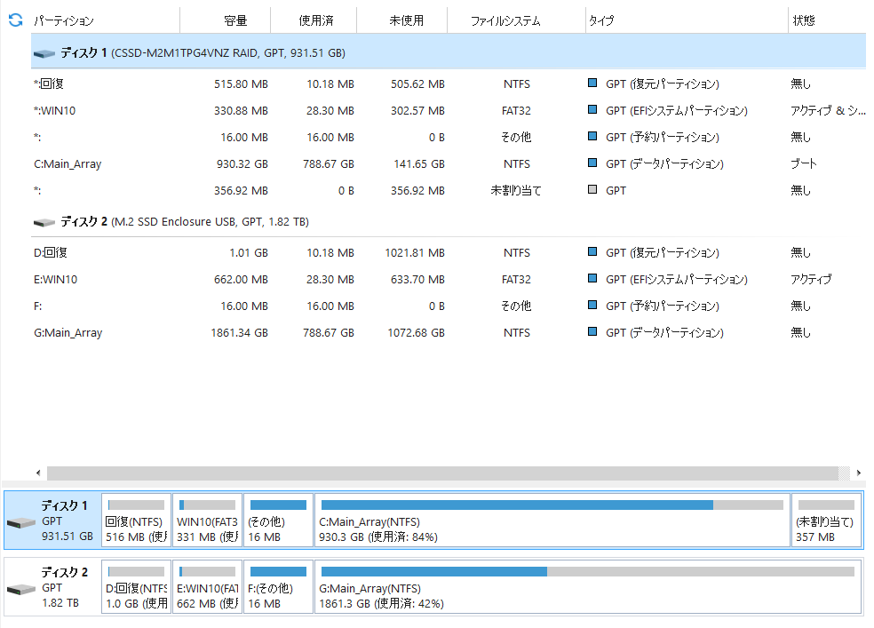Image resolution: width=874 pixels, height=628 pixels.
Task: Select E:WIN10 662 MB block in disk map
Action: [207, 587]
